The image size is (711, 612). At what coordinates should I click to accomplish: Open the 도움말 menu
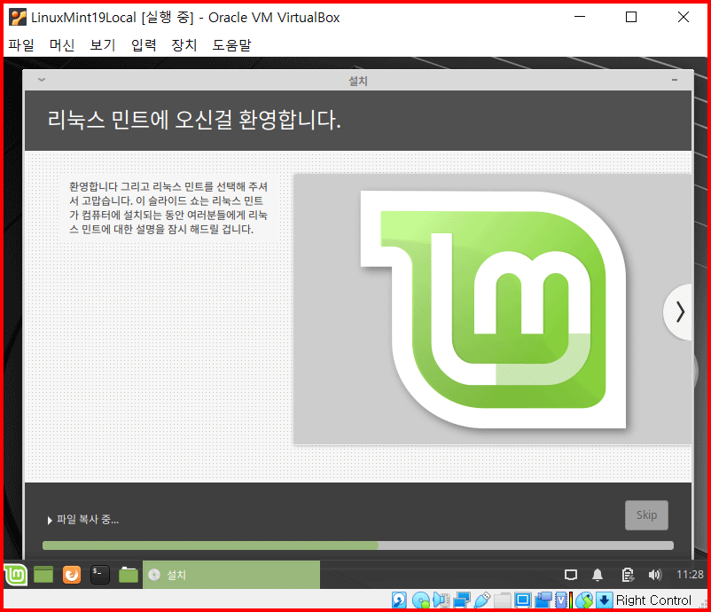[x=231, y=45]
